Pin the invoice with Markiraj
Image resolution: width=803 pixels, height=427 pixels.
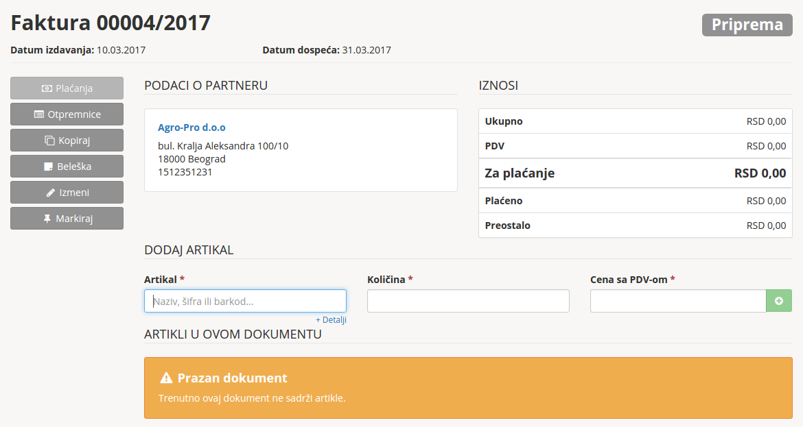[x=67, y=219]
